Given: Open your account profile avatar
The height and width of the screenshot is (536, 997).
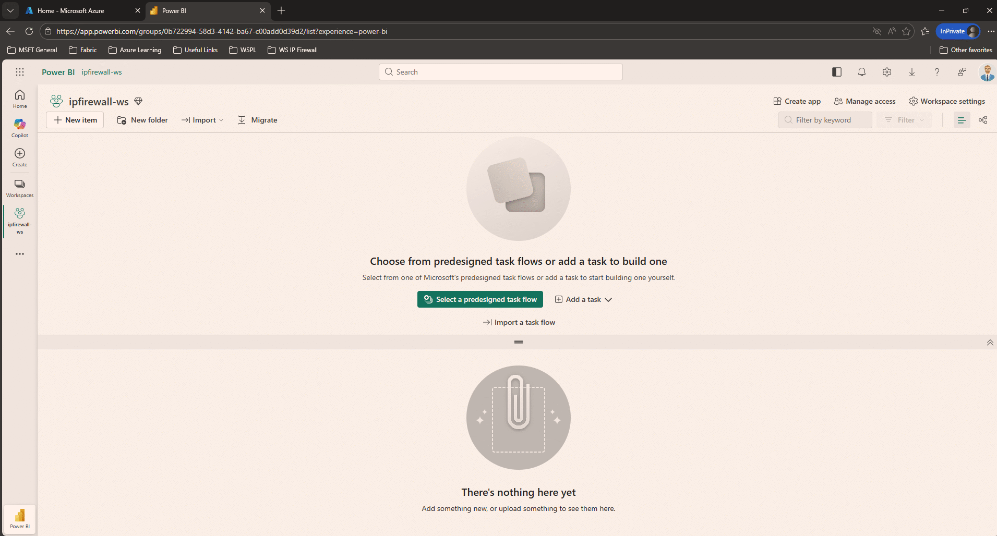Looking at the screenshot, I should 988,72.
